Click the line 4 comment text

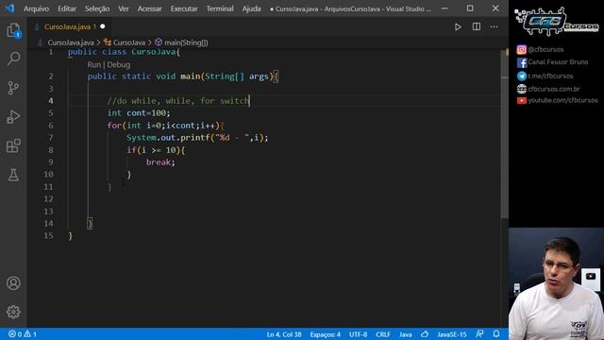point(178,101)
